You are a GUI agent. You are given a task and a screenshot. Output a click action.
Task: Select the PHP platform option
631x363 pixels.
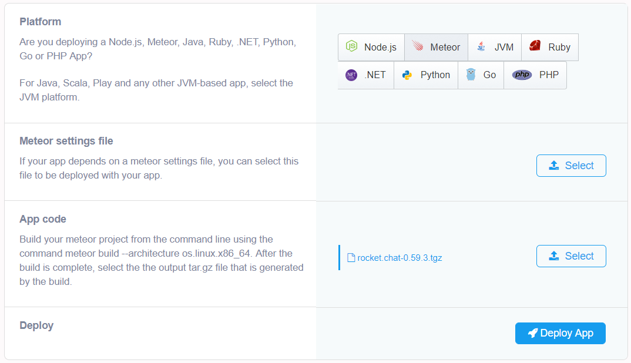coord(535,75)
